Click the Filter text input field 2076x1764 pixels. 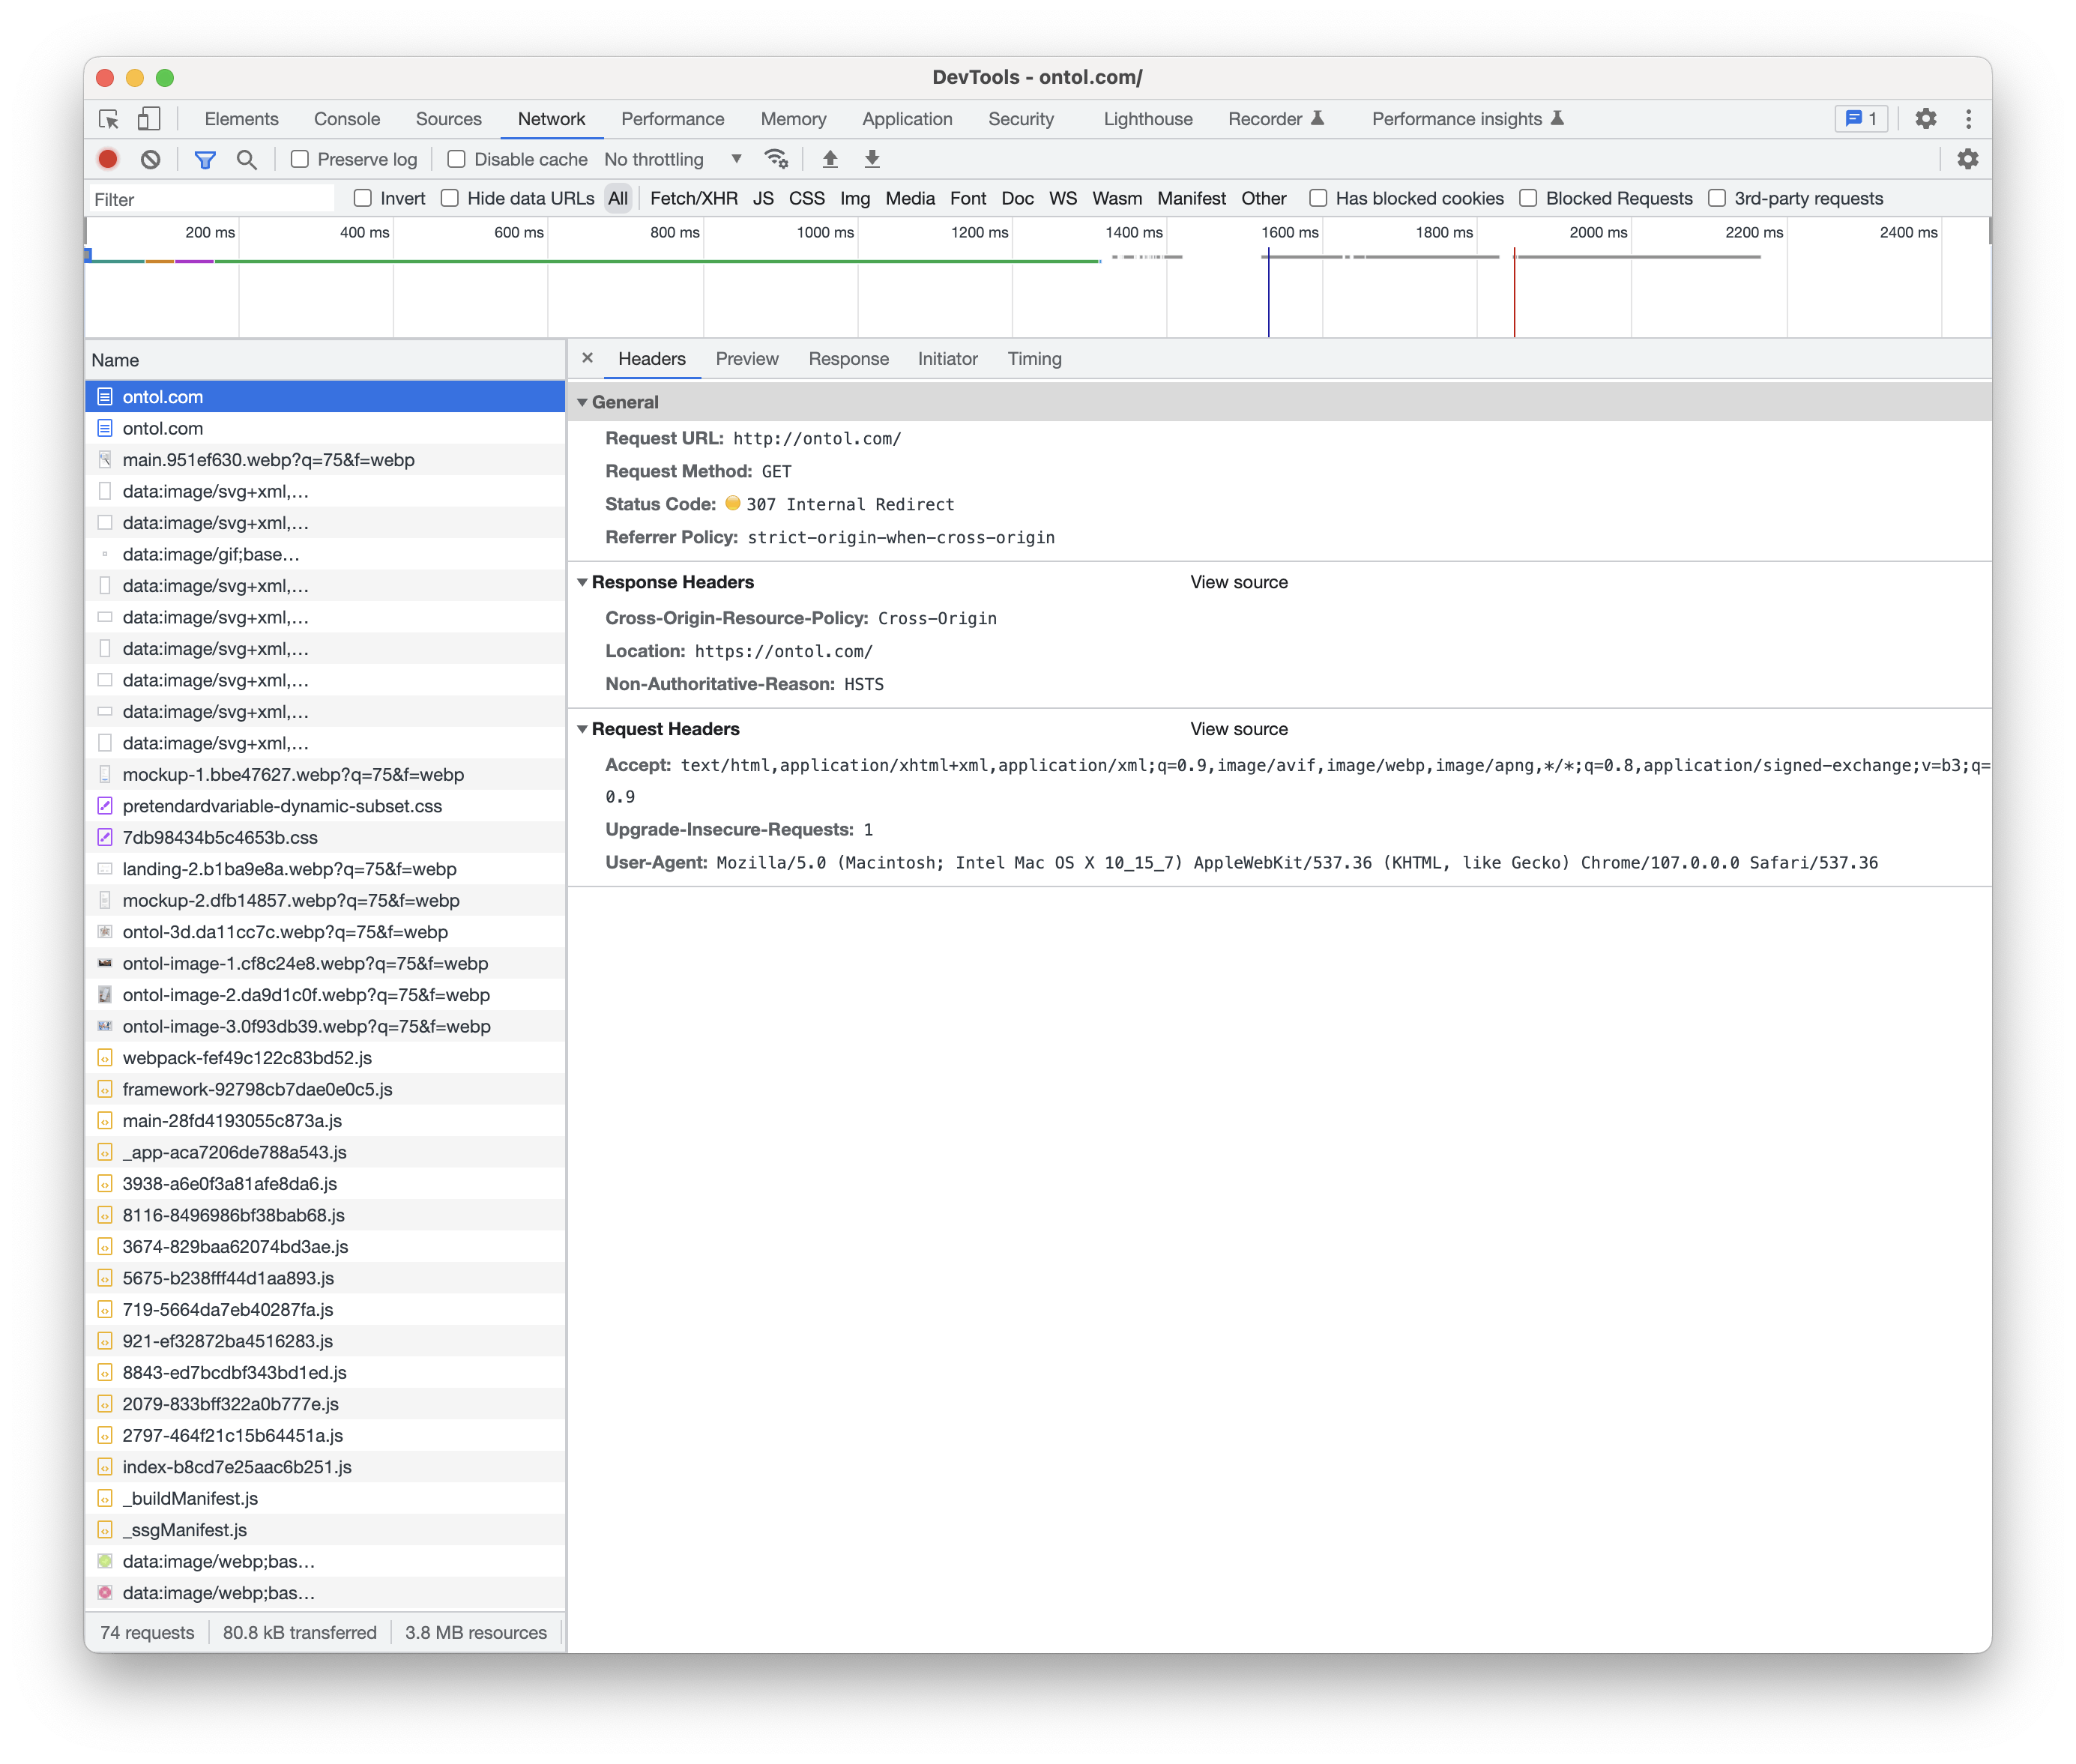(212, 199)
